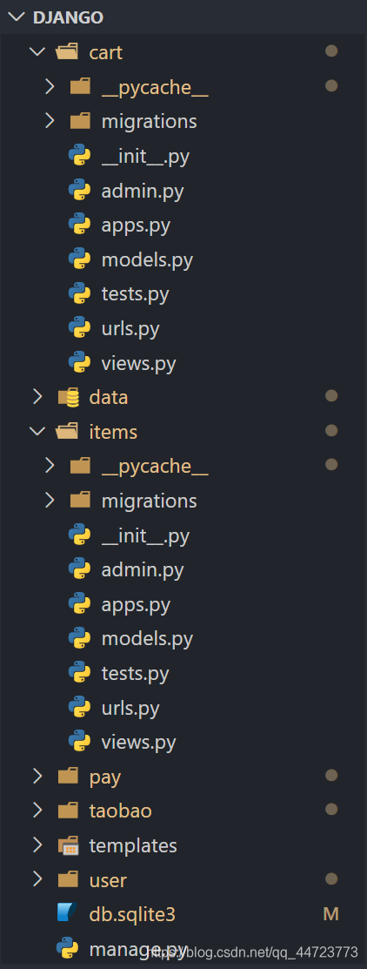
Task: Click the templates folder icon
Action: coord(68,845)
